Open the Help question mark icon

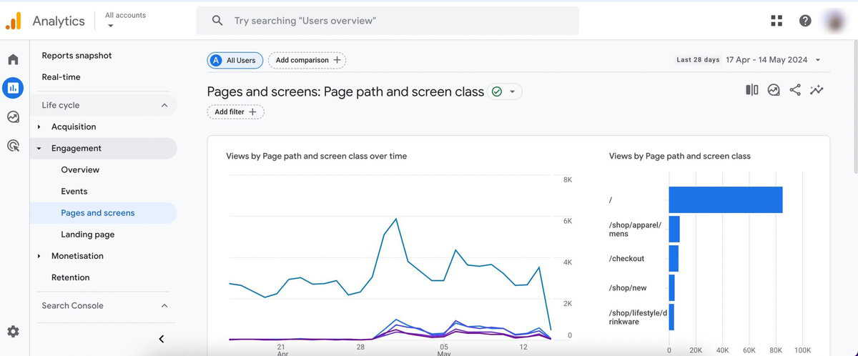805,21
